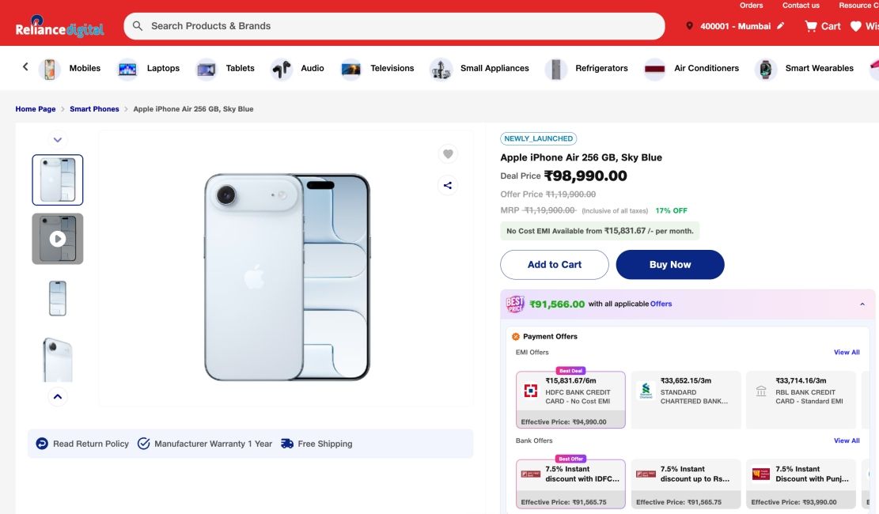Go to Smart Phones breadcrumb
879x514 pixels.
coord(94,109)
